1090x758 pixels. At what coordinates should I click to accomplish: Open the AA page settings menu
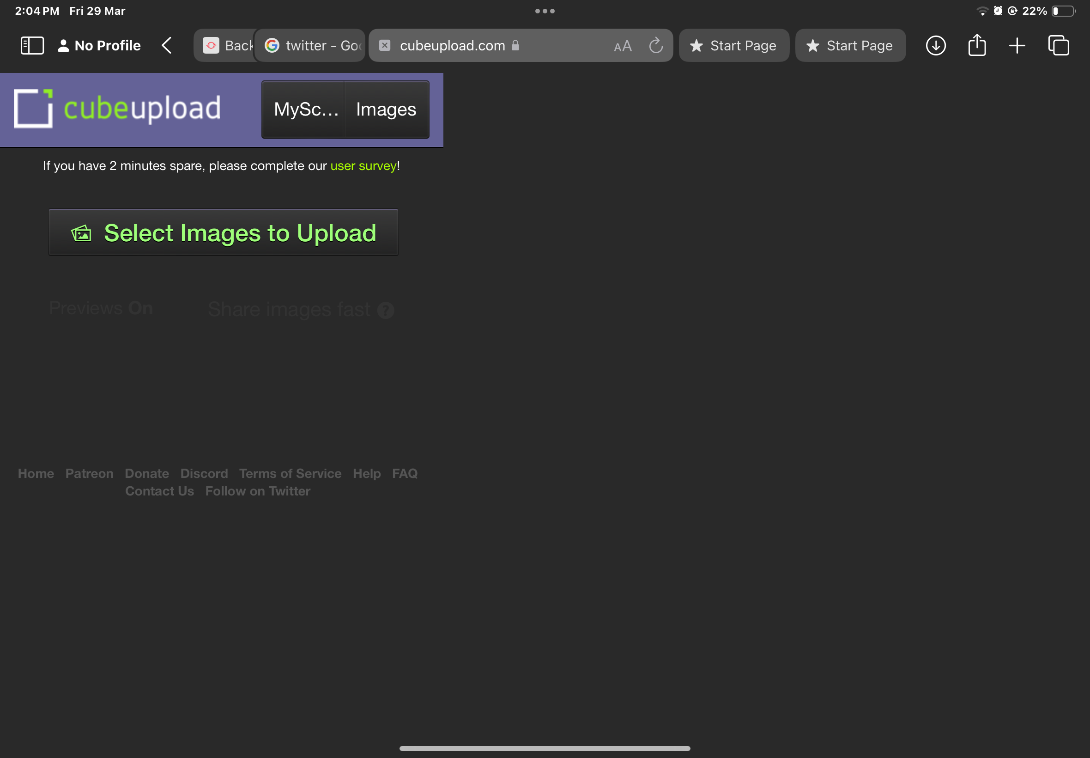click(622, 45)
